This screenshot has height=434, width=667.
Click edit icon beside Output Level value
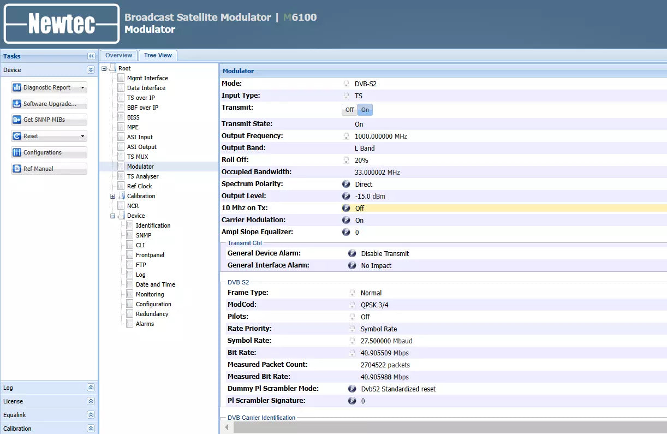pos(346,196)
